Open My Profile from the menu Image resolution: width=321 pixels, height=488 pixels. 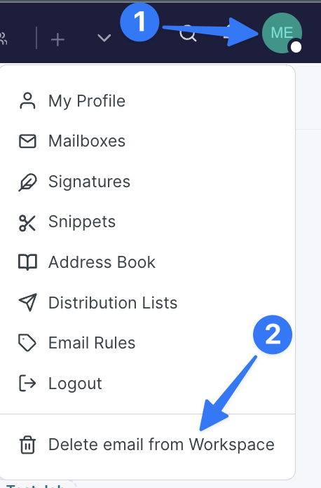(x=87, y=101)
